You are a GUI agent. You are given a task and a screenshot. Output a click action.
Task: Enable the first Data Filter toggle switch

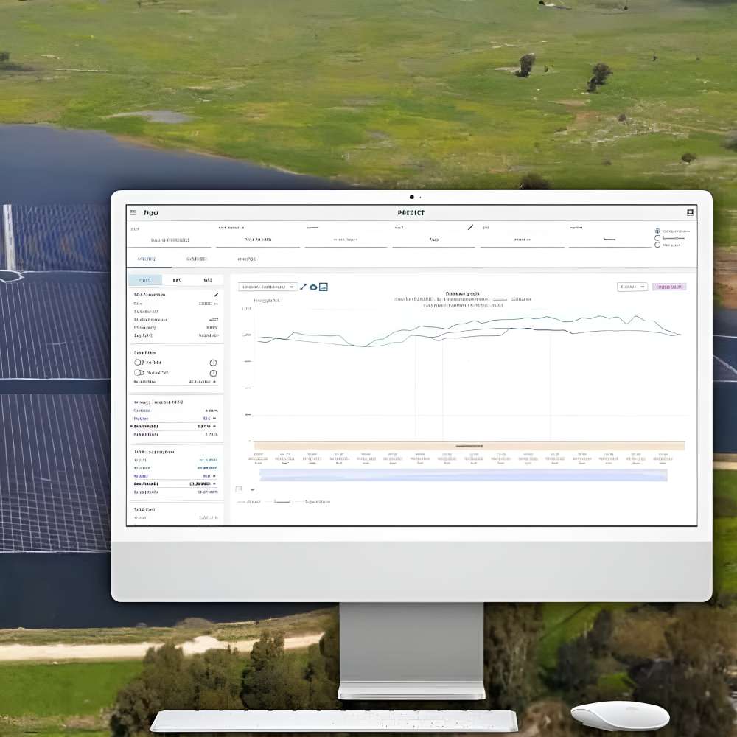pos(137,362)
